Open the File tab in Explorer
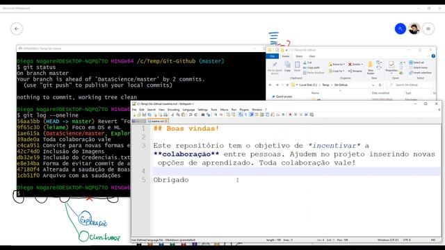Image resolution: width=445 pixels, height=250 pixels. (273, 56)
